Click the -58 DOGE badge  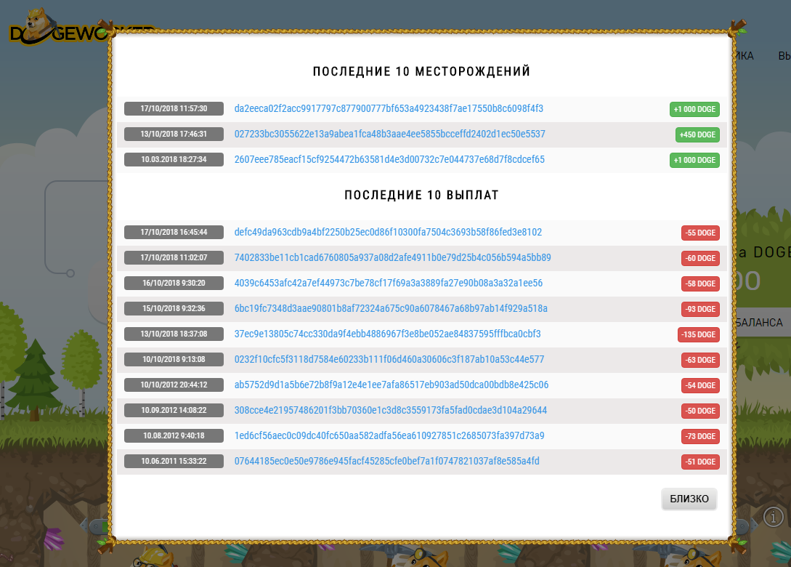coord(700,283)
